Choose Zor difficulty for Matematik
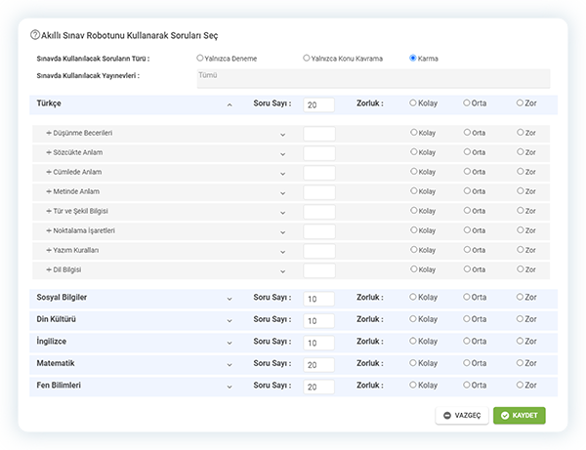 tap(521, 363)
